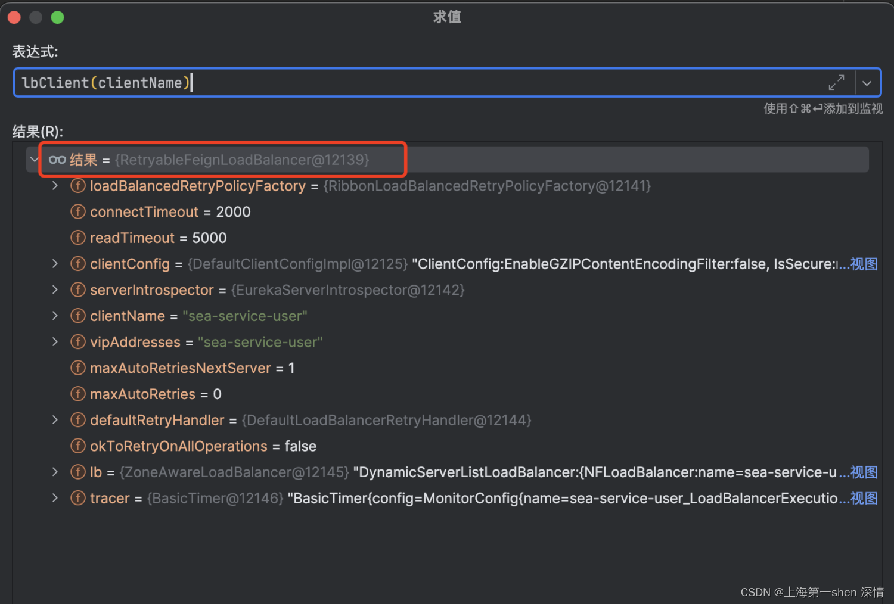This screenshot has width=894, height=604.
Task: Select the readTimeout = 5000 row
Action: coord(447,238)
